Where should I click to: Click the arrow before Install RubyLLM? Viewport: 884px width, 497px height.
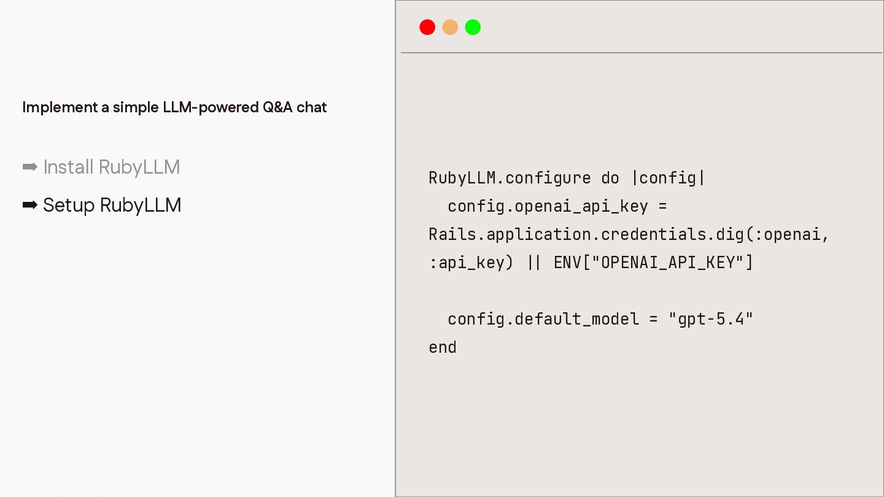tap(30, 167)
